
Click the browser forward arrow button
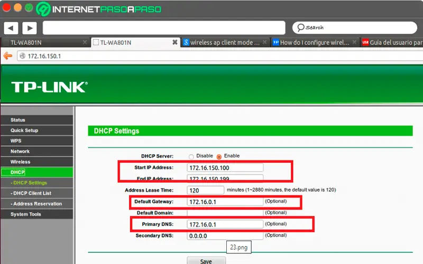30,28
